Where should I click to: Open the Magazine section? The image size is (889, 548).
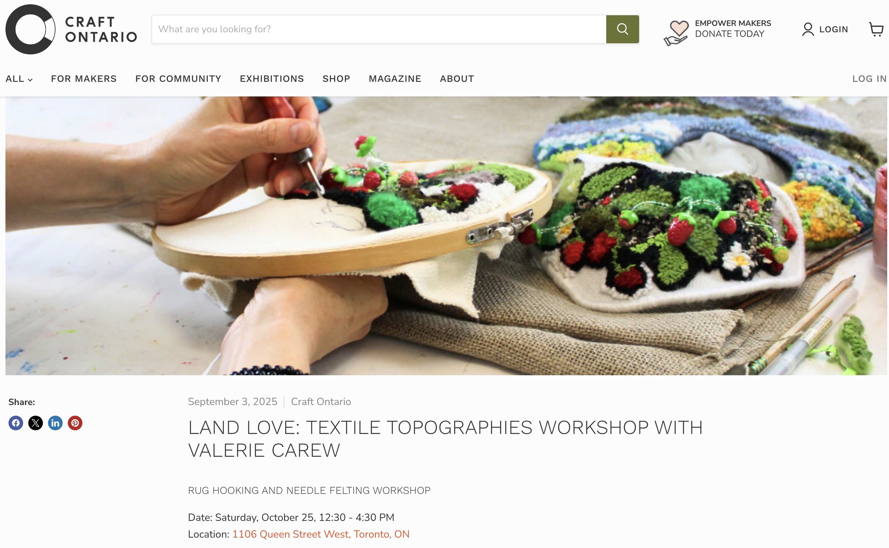pos(395,79)
